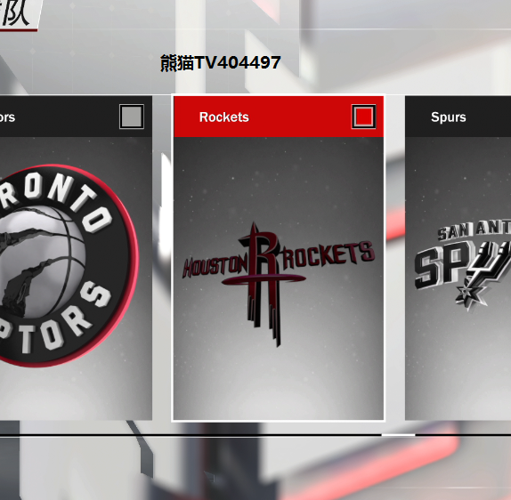Toggle the red checkbox on Rockets card
The height and width of the screenshot is (500, 511).
tap(363, 117)
